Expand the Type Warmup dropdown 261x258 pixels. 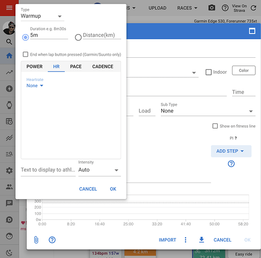(x=42, y=16)
